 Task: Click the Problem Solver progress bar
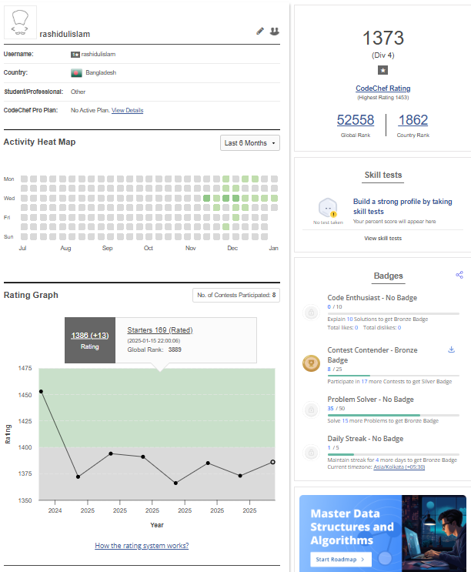pyautogui.click(x=393, y=415)
